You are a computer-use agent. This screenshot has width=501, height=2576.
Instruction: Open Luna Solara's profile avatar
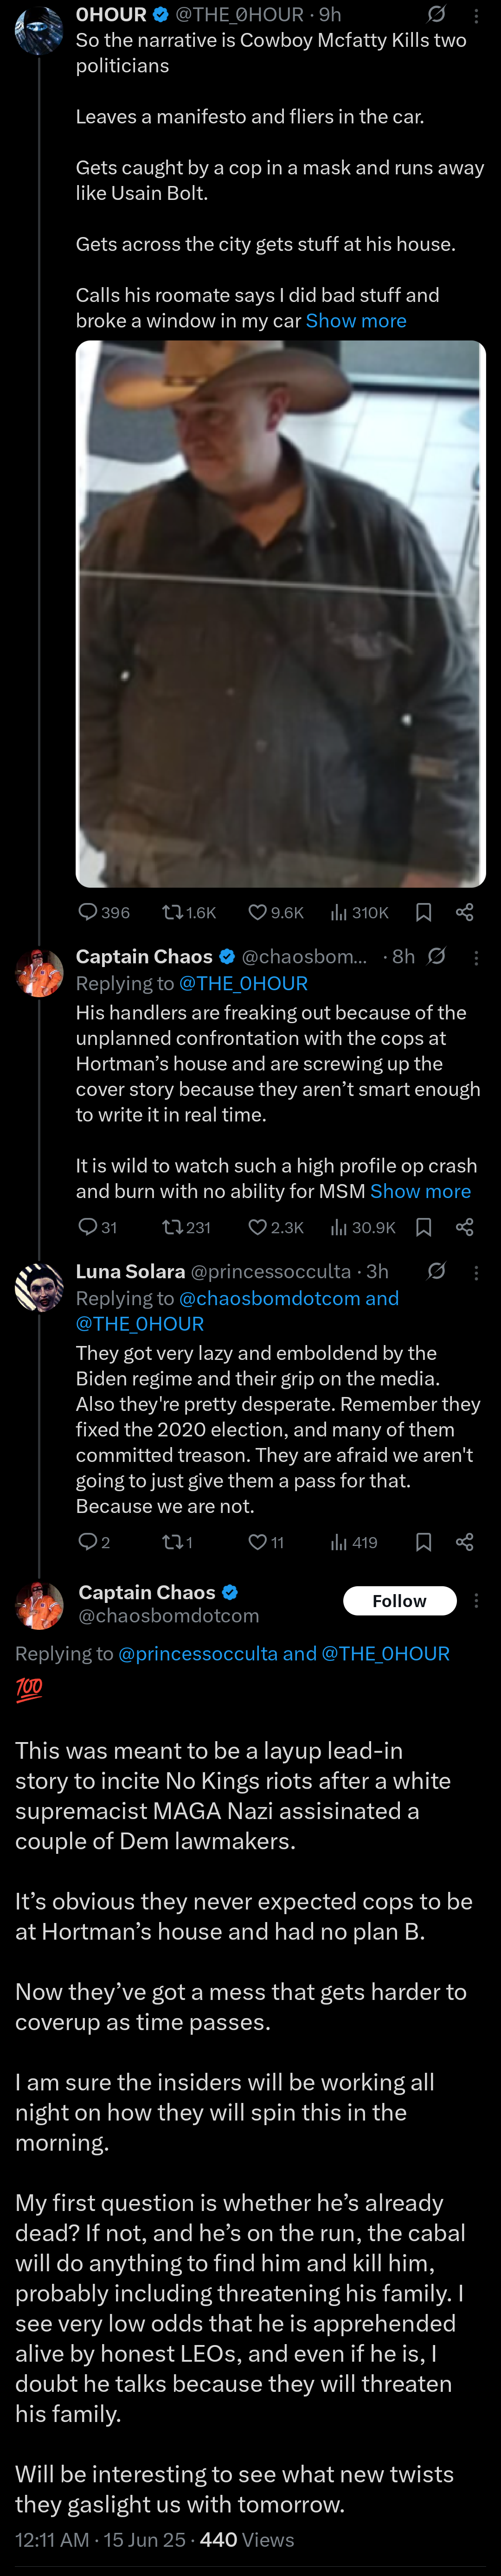39,1287
